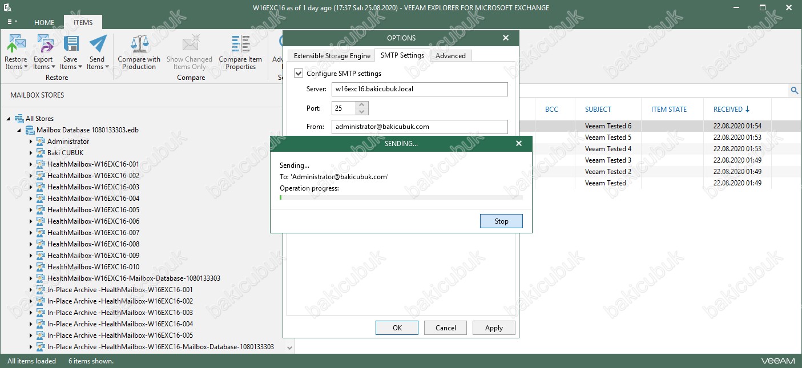Expand HealthMailbox-W16EXC16-006 node

point(31,221)
